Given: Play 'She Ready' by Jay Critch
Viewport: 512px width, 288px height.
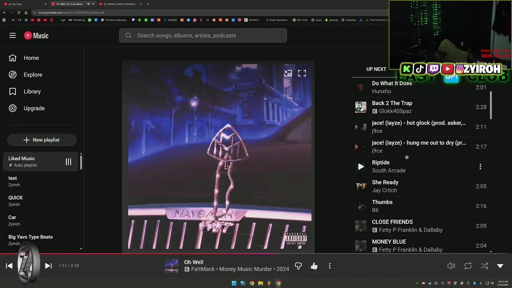Looking at the screenshot, I should point(421,186).
